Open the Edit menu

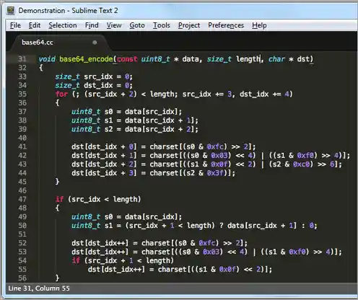(35, 25)
